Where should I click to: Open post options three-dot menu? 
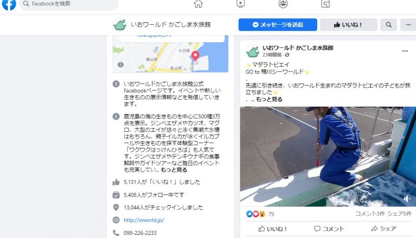point(405,51)
